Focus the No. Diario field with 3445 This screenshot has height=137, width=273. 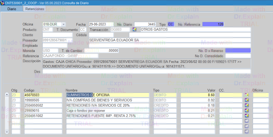tap(145, 24)
